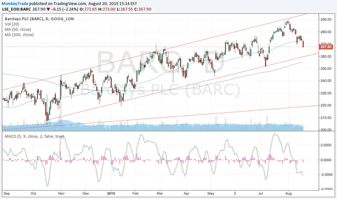Image resolution: width=337 pixels, height=199 pixels.
Task: Click the 2015 label on time axis
Action: [x=111, y=194]
